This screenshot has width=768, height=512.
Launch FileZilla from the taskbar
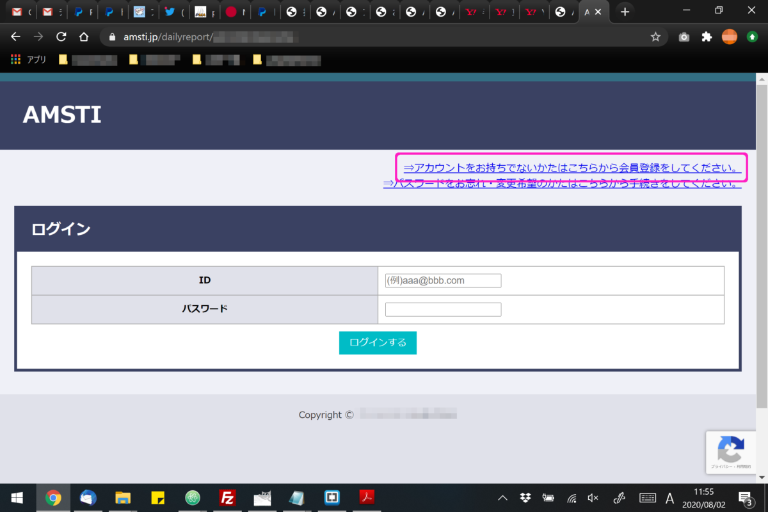pos(227,498)
